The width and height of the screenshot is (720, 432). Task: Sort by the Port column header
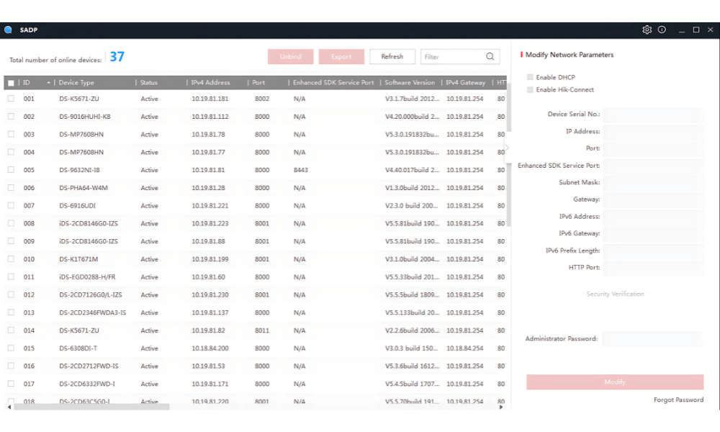tap(258, 83)
